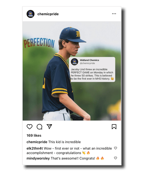Click the pitcher's cap in the photo
Image resolution: width=149 pixels, height=177 pixels.
72,35
